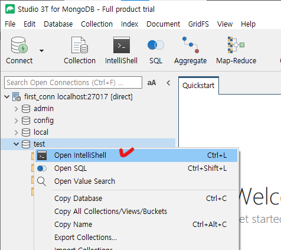Image resolution: width=281 pixels, height=250 pixels.
Task: Choose Copy Name in context menu
Action: point(136,225)
